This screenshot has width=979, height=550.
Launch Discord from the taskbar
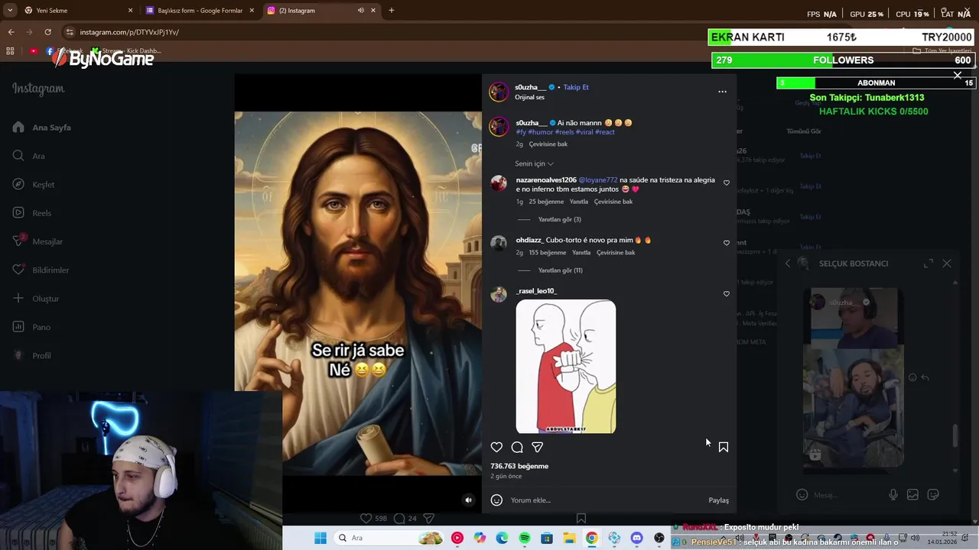[x=636, y=539]
